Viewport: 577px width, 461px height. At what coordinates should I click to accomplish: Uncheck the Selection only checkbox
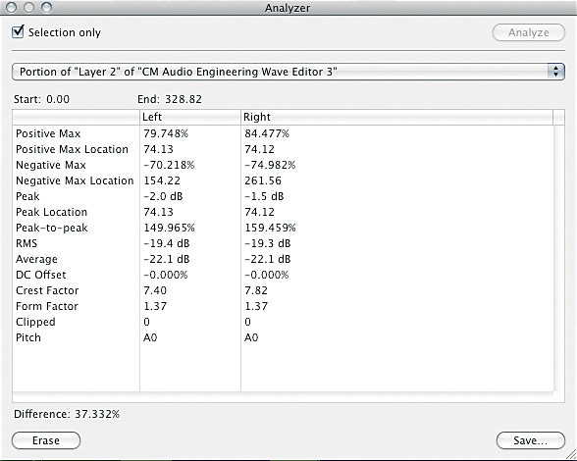(x=18, y=32)
